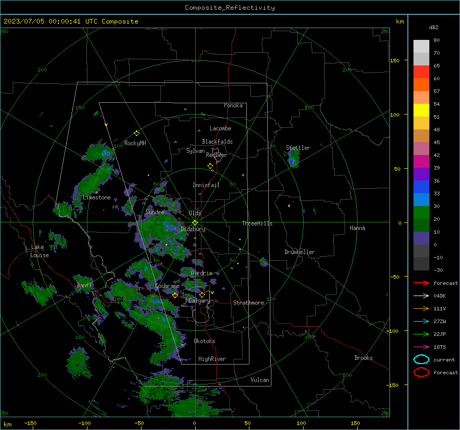Pick the bright green 20-30 dBZ swatch
This screenshot has height=430, width=460.
421,213
